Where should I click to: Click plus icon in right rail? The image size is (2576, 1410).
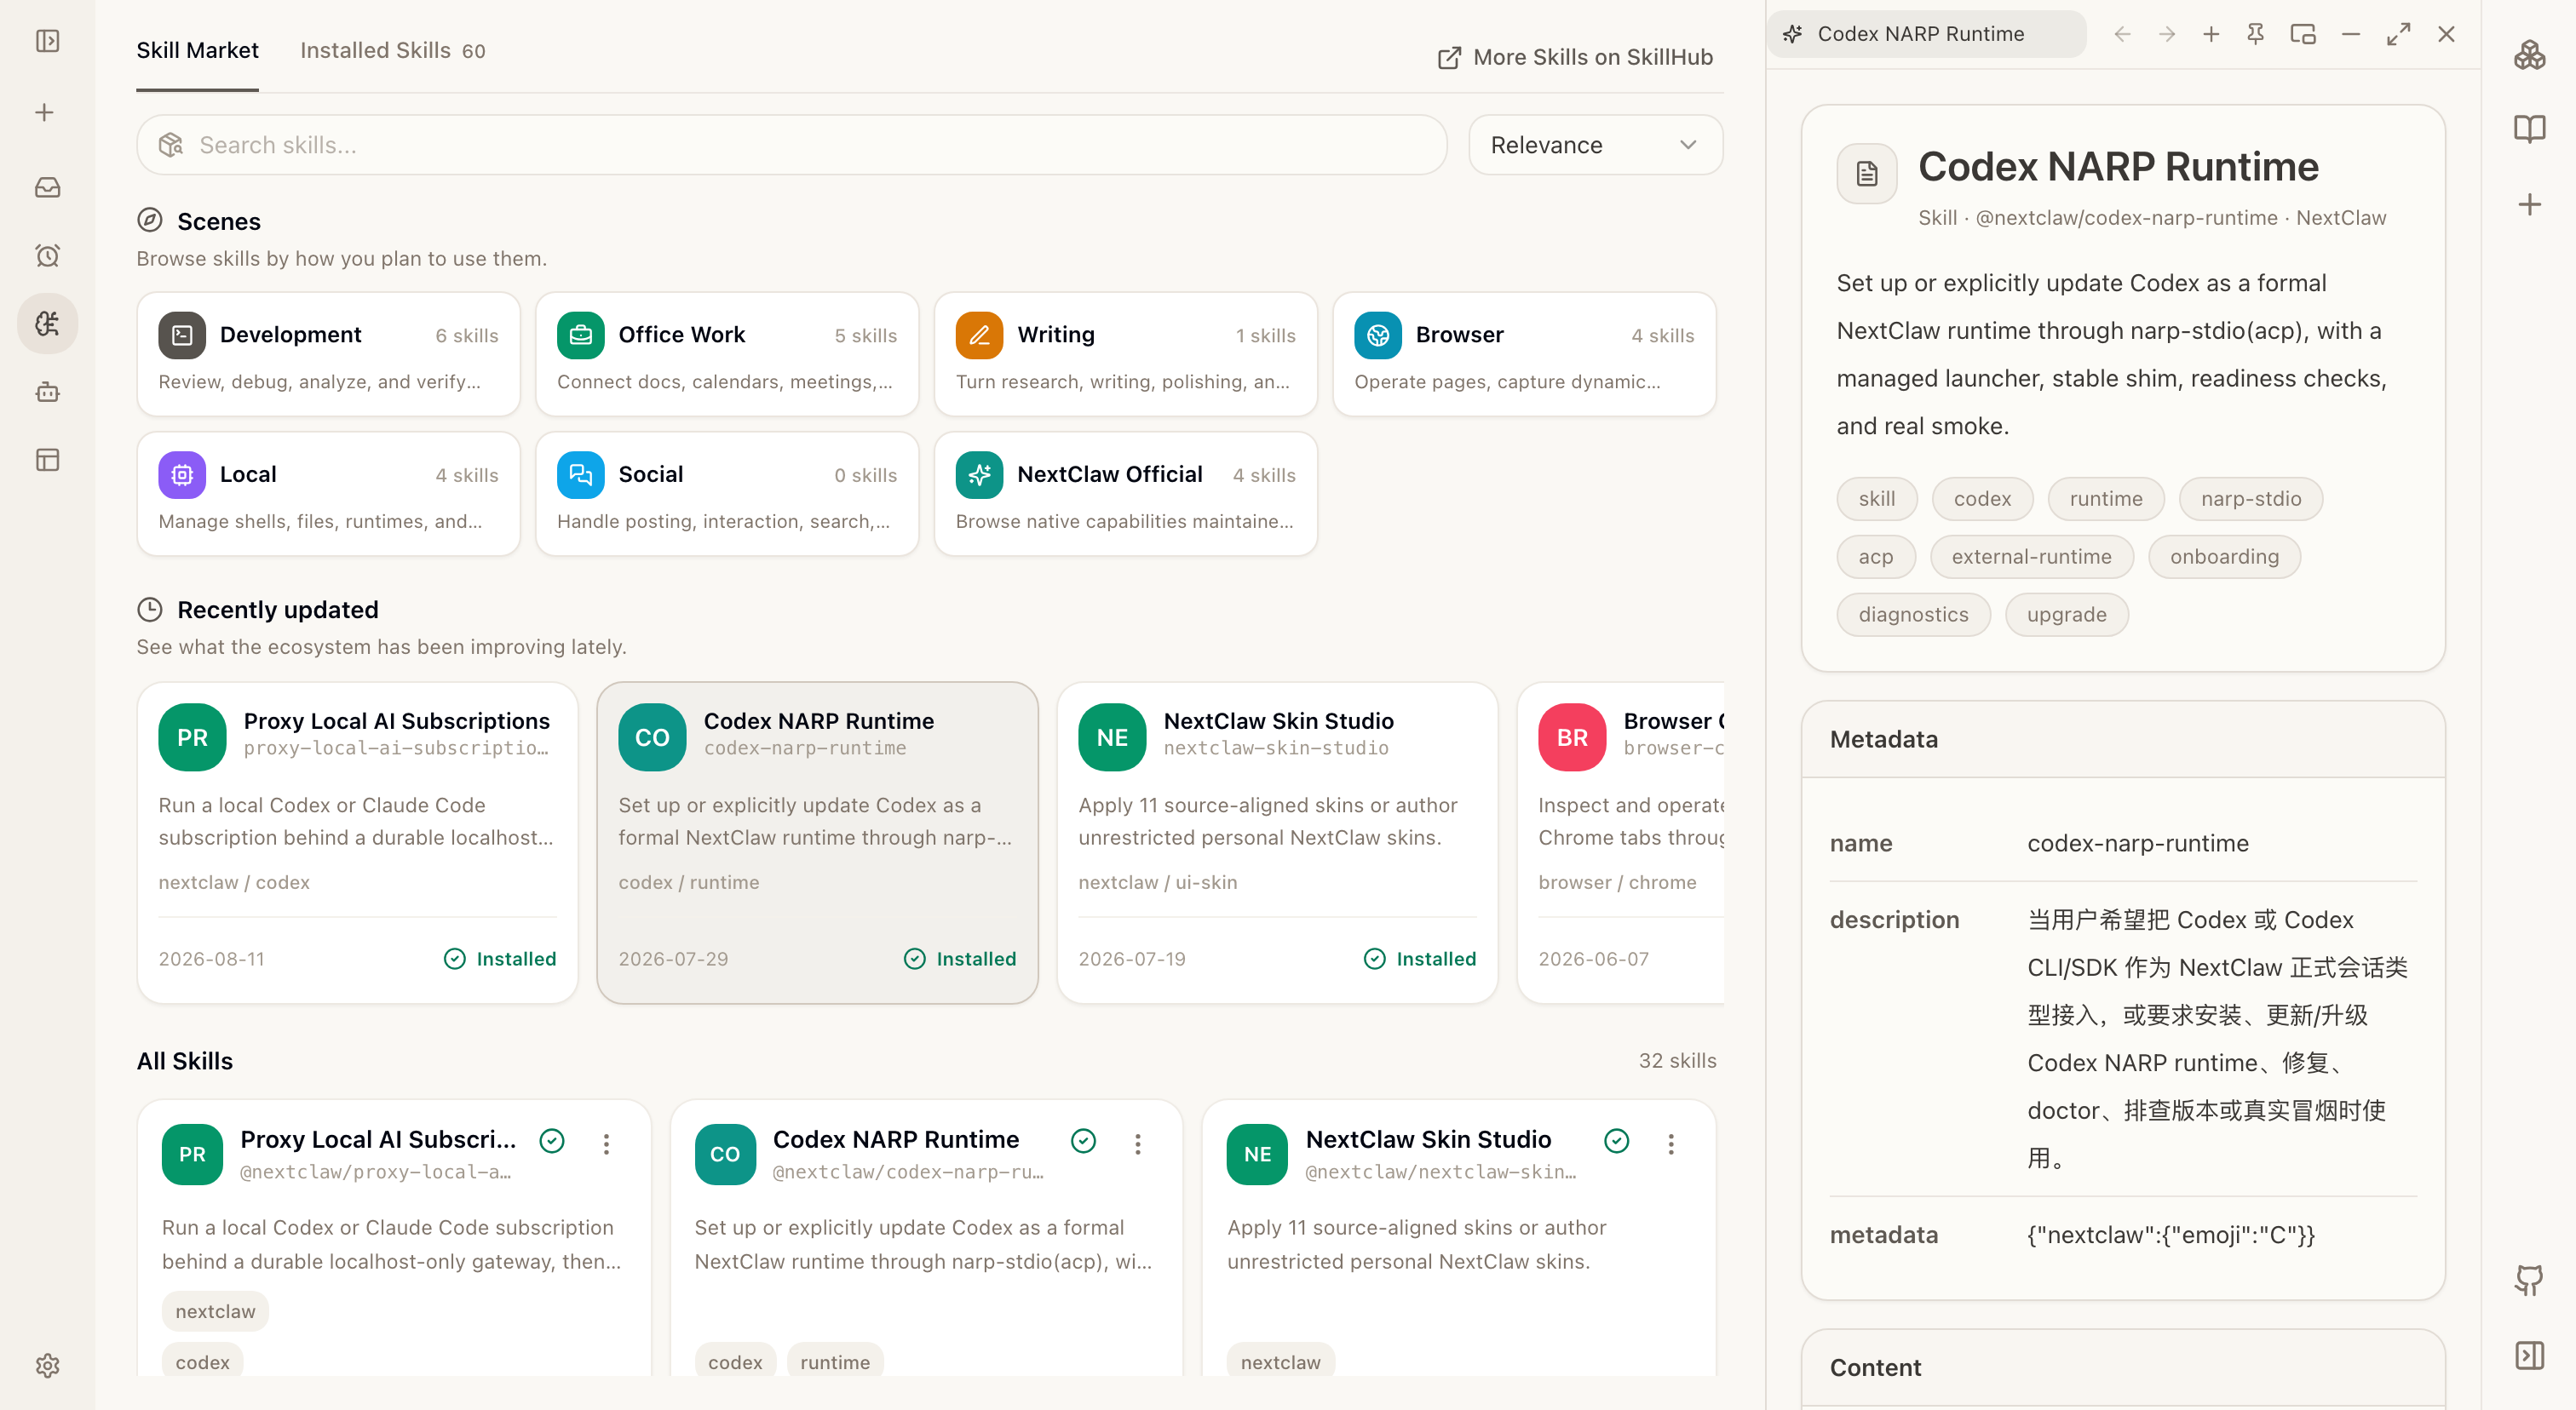[2529, 203]
